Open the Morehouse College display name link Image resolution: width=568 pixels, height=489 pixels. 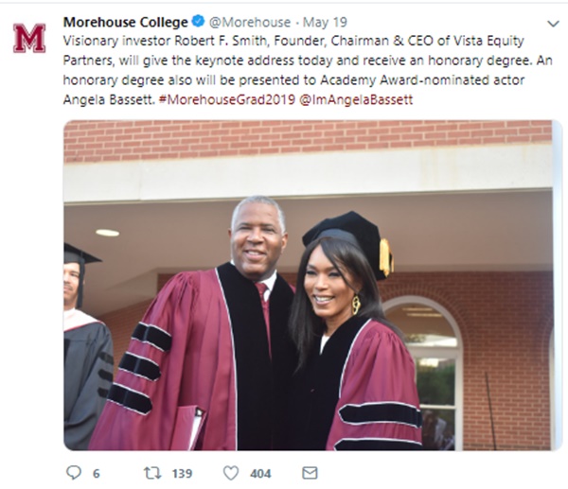[125, 22]
